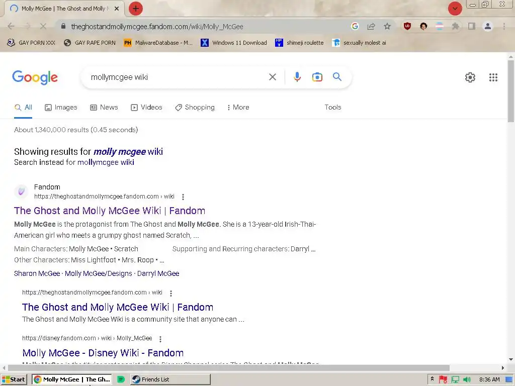
Task: Focus the Google search box
Action: (x=178, y=77)
